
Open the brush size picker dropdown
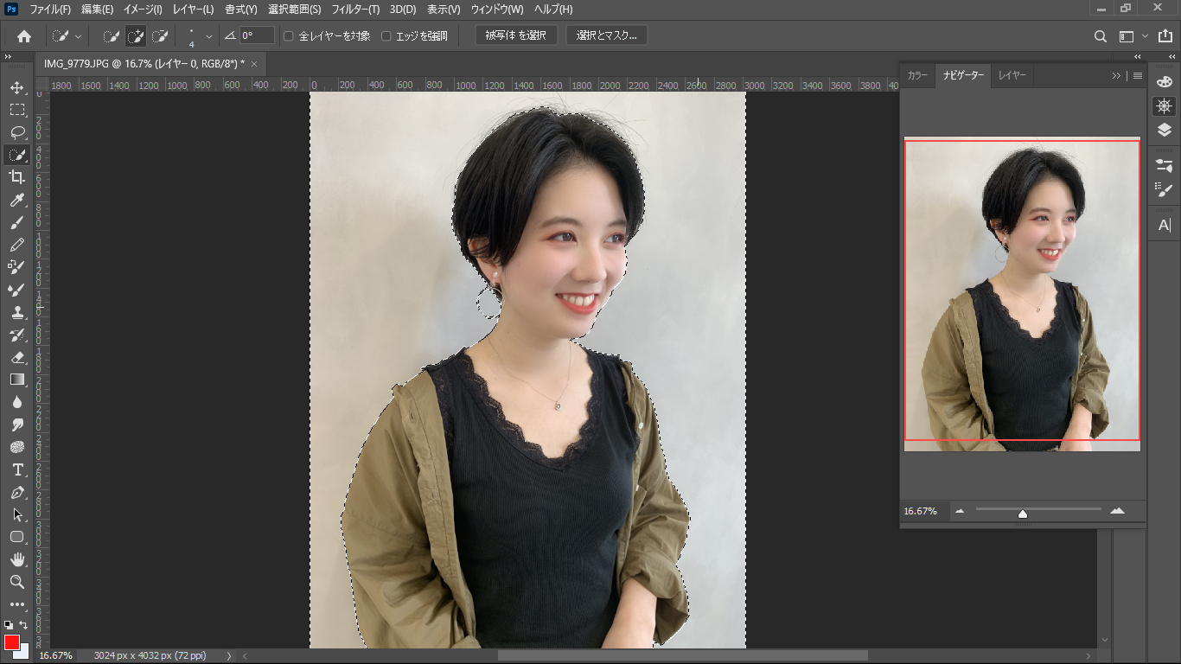click(x=208, y=36)
